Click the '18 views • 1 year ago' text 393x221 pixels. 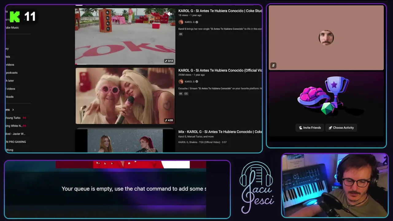click(190, 15)
